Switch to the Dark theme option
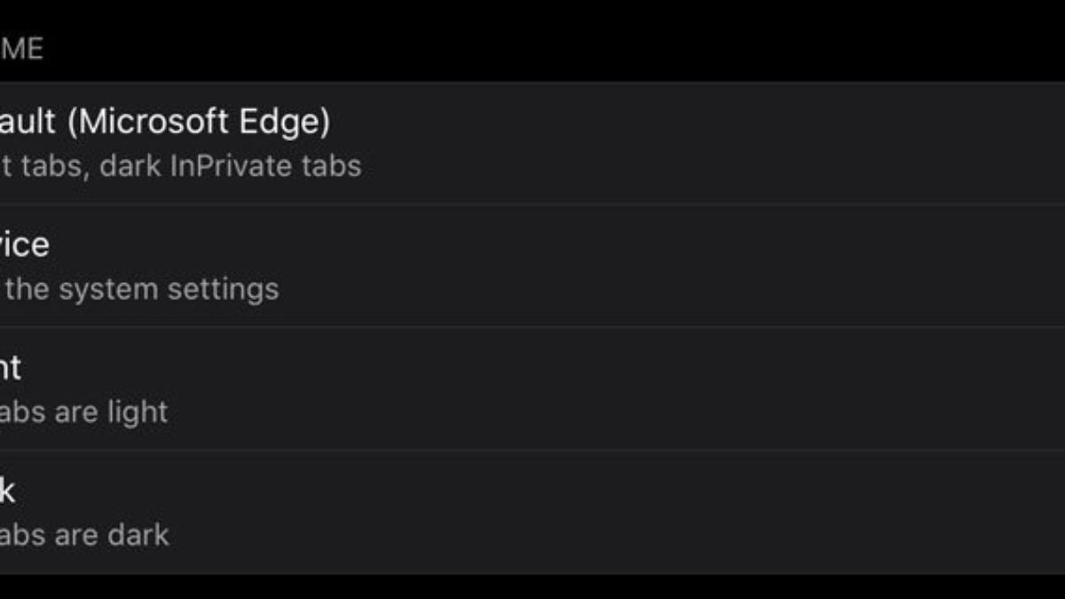This screenshot has height=599, width=1065. pos(9,489)
